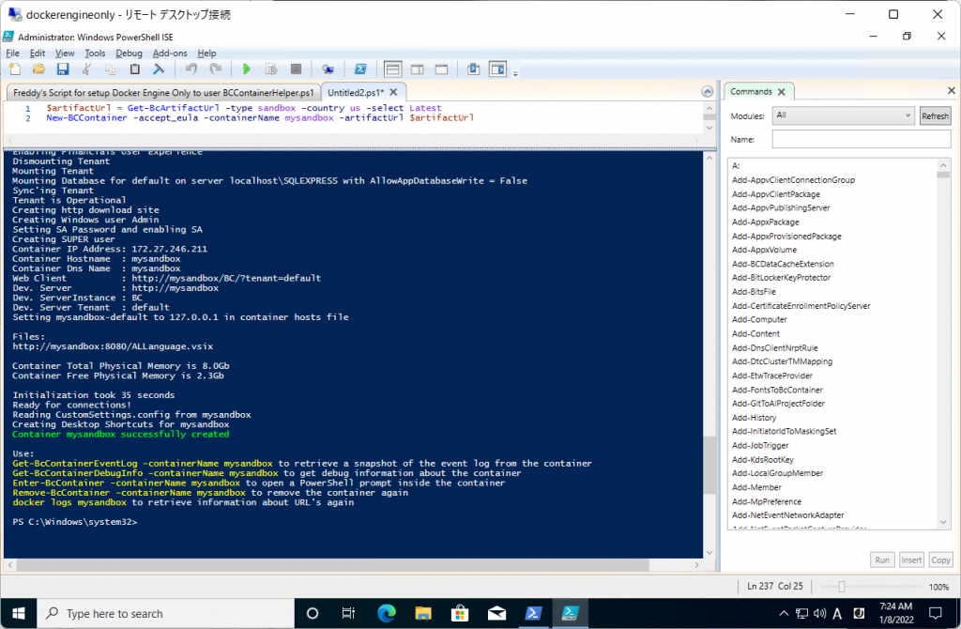Viewport: 961px width, 629px height.
Task: Select the Commands add-on tab
Action: [751, 91]
